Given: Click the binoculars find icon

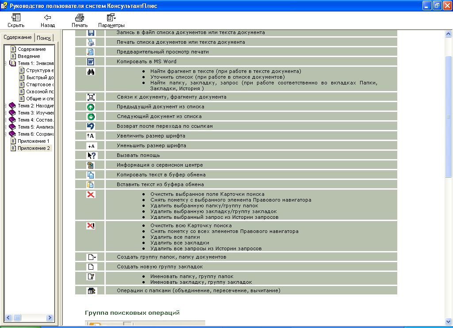Looking at the screenshot, I should click(x=91, y=72).
